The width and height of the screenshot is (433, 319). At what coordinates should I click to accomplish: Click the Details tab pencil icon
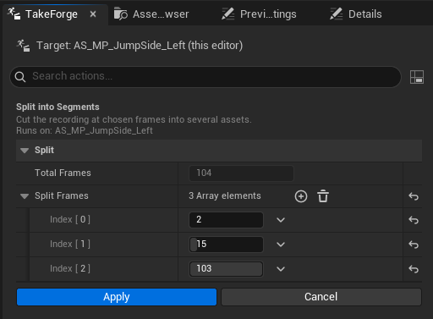(336, 14)
